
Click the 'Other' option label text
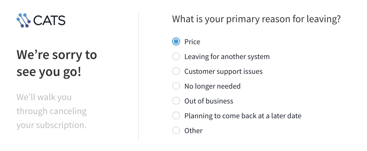[194, 131]
